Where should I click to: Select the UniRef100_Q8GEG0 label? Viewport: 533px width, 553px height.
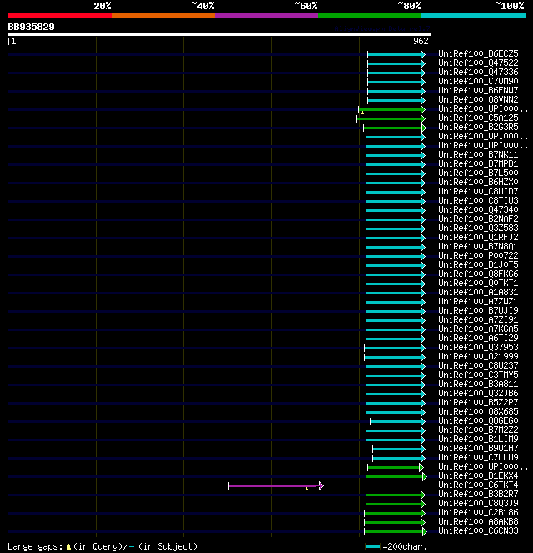click(x=478, y=420)
